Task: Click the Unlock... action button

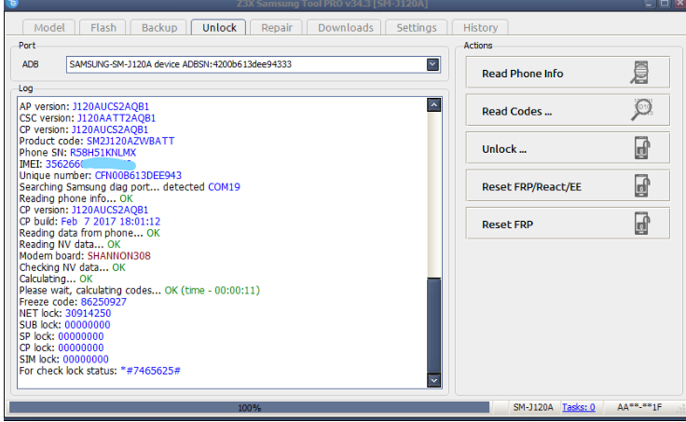Action: tap(568, 148)
